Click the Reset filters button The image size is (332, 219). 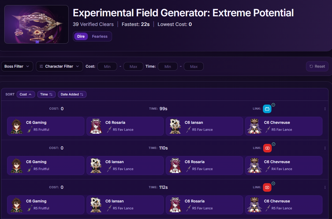tap(317, 66)
